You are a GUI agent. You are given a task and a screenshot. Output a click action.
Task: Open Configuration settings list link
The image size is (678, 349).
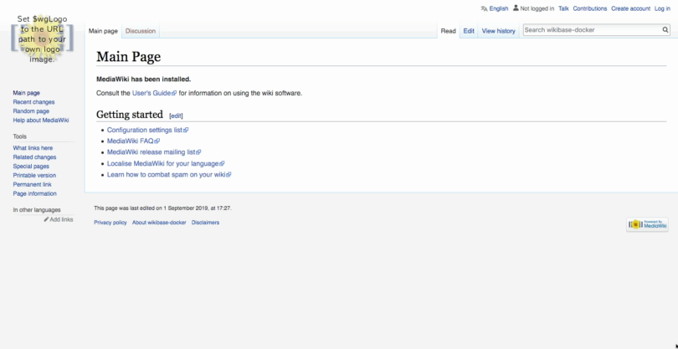(x=147, y=130)
